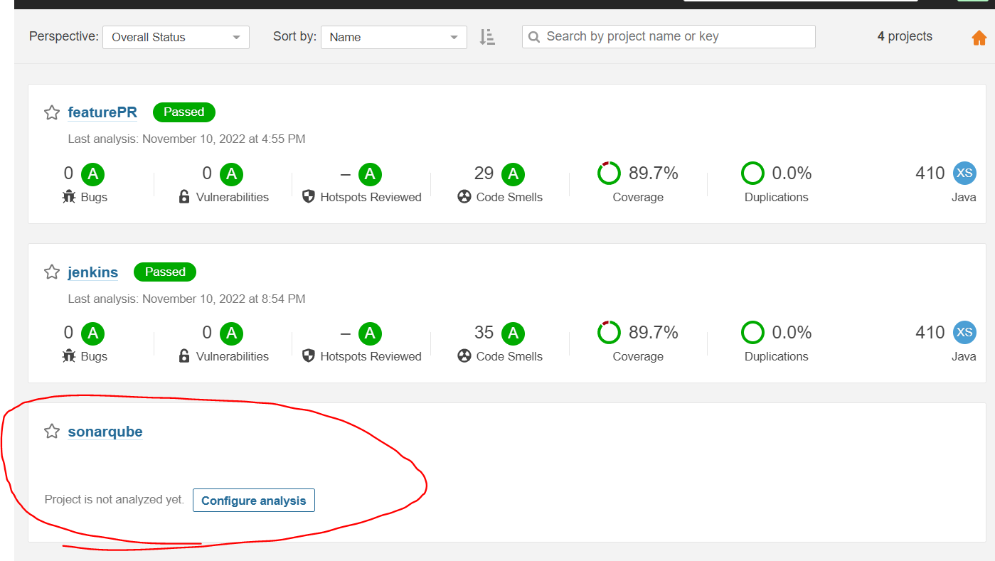Click featurePR code smells radiation icon

click(x=464, y=197)
